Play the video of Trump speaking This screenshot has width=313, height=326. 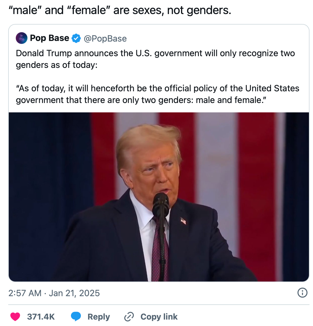click(159, 196)
